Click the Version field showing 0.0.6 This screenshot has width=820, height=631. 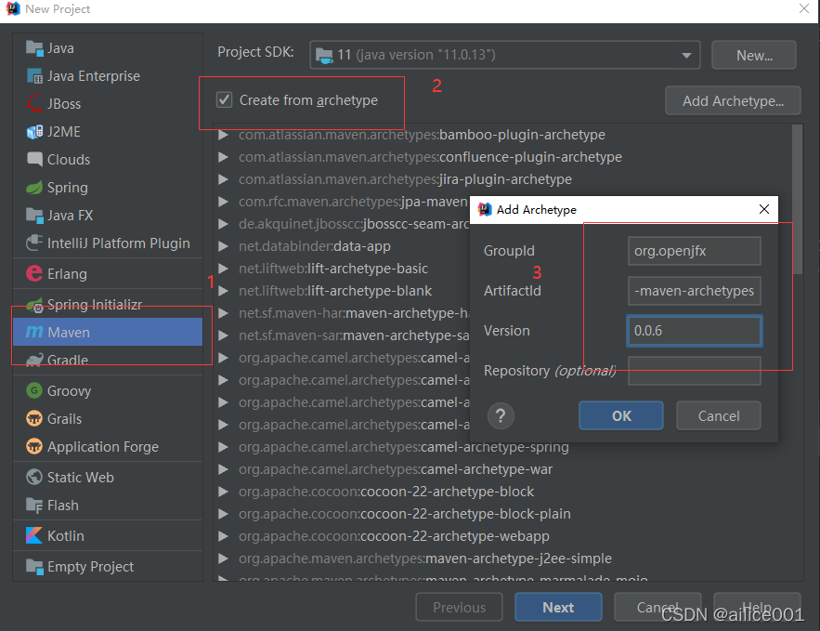(694, 331)
